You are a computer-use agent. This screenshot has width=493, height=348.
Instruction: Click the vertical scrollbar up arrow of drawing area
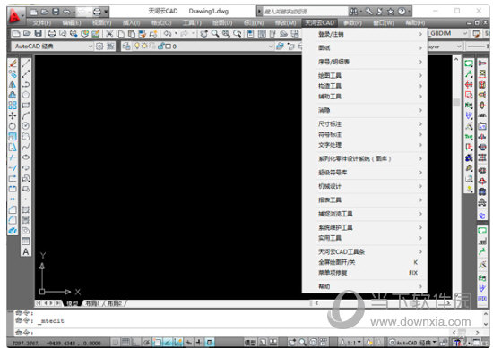pos(456,59)
